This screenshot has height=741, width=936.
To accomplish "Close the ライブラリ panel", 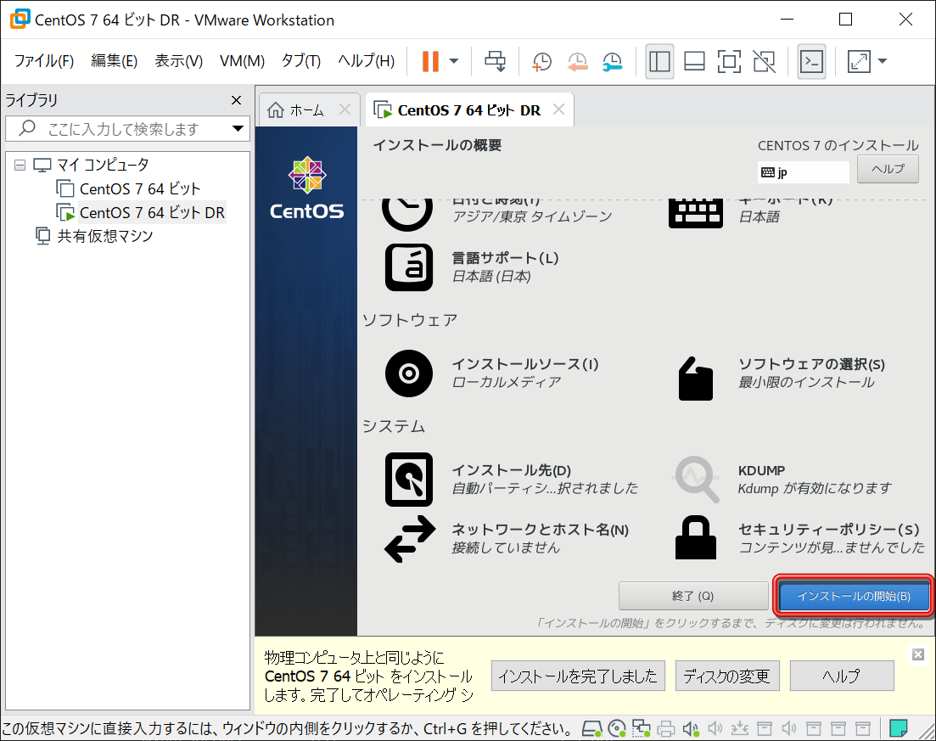I will (237, 100).
